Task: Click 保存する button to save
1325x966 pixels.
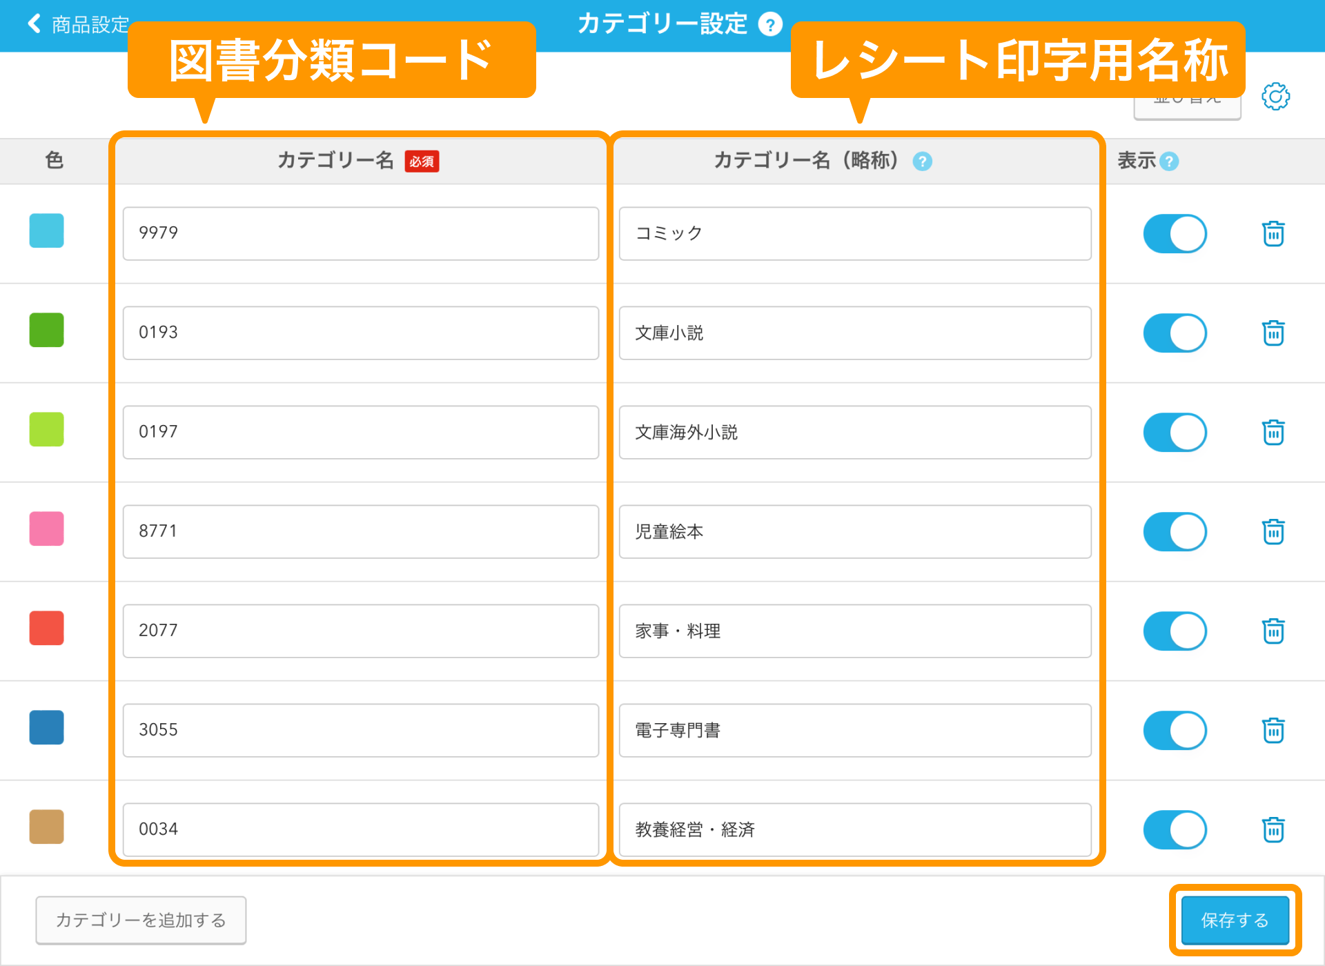Action: pyautogui.click(x=1235, y=920)
